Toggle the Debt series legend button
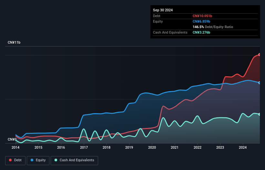Viewport: 265px width, 170px height. (x=15, y=160)
